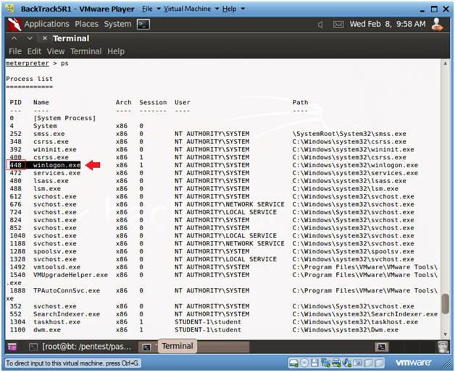
Task: Open the terminal File menu
Action: [x=15, y=51]
